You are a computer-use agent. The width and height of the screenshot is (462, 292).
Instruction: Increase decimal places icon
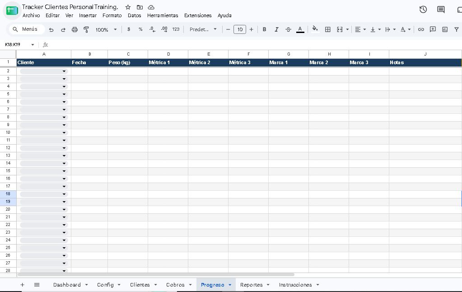(x=164, y=29)
